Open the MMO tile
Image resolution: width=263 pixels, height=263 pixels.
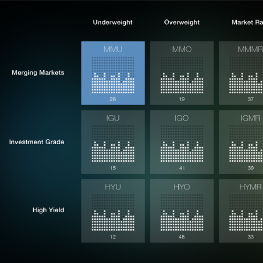tap(182, 73)
